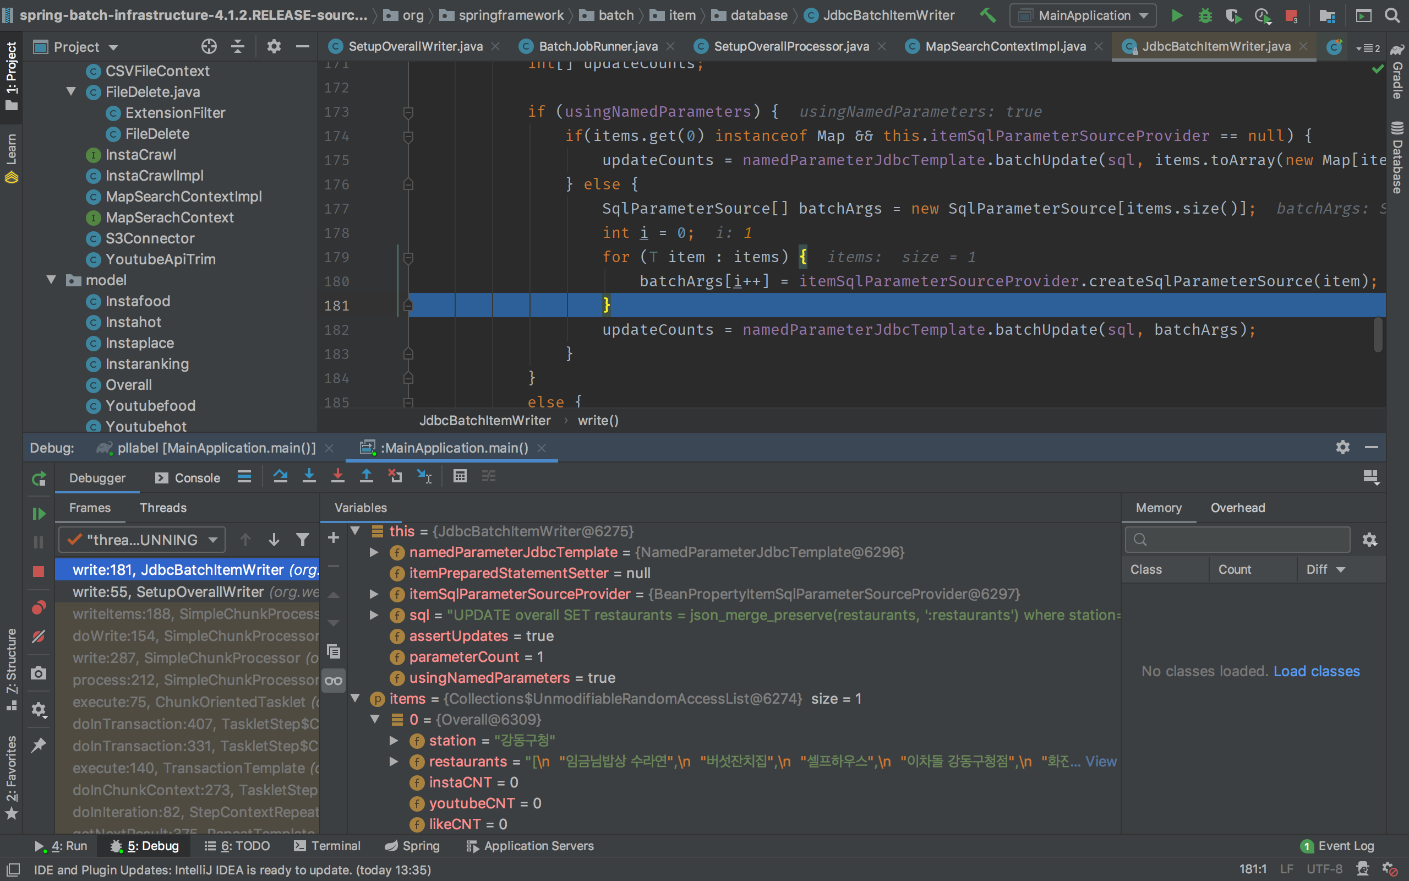The image size is (1409, 881).
Task: Click the Step Out debugger icon
Action: (x=366, y=477)
